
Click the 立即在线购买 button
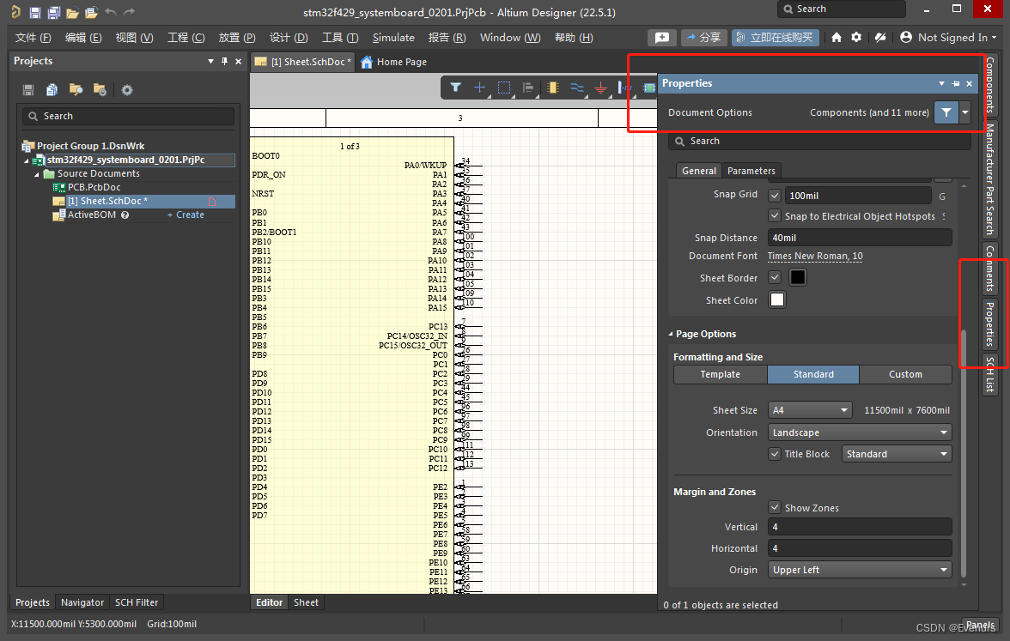pos(775,38)
